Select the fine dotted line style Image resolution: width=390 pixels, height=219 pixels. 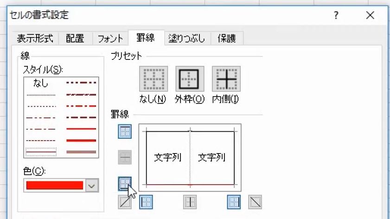(x=41, y=95)
